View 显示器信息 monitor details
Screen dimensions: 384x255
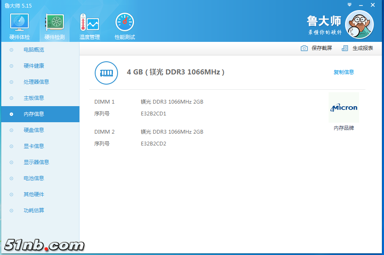point(36,162)
